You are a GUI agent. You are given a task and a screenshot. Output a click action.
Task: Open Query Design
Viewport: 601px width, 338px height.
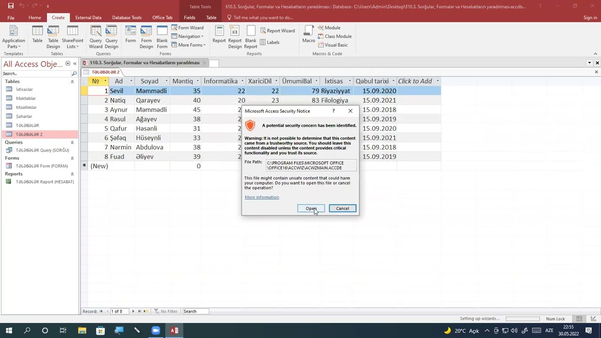(x=111, y=37)
